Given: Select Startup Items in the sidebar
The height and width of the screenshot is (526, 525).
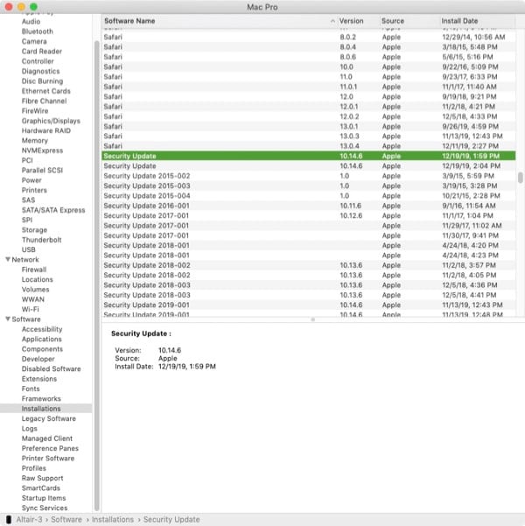Looking at the screenshot, I should coord(44,498).
